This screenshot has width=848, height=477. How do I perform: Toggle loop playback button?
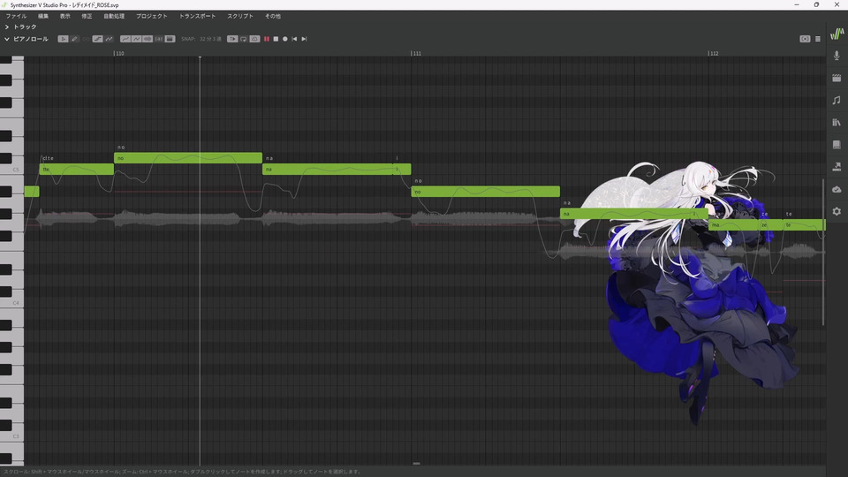click(x=244, y=39)
